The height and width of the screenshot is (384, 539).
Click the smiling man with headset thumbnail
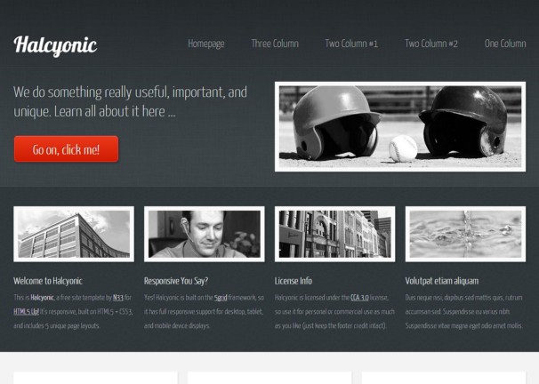pyautogui.click(x=204, y=234)
